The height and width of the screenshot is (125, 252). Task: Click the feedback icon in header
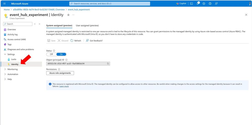[x=216, y=4]
